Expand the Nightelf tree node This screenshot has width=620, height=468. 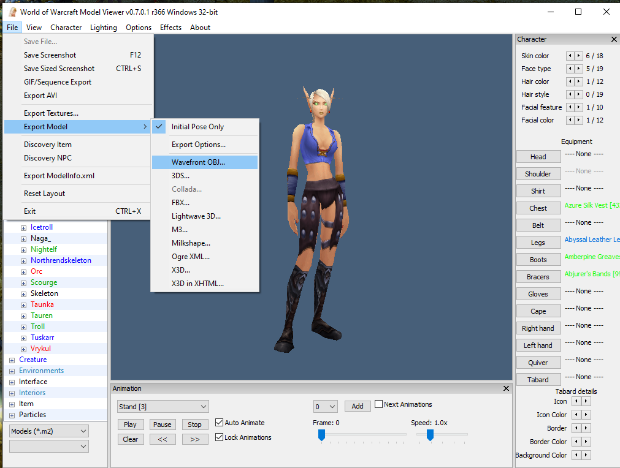tap(24, 250)
